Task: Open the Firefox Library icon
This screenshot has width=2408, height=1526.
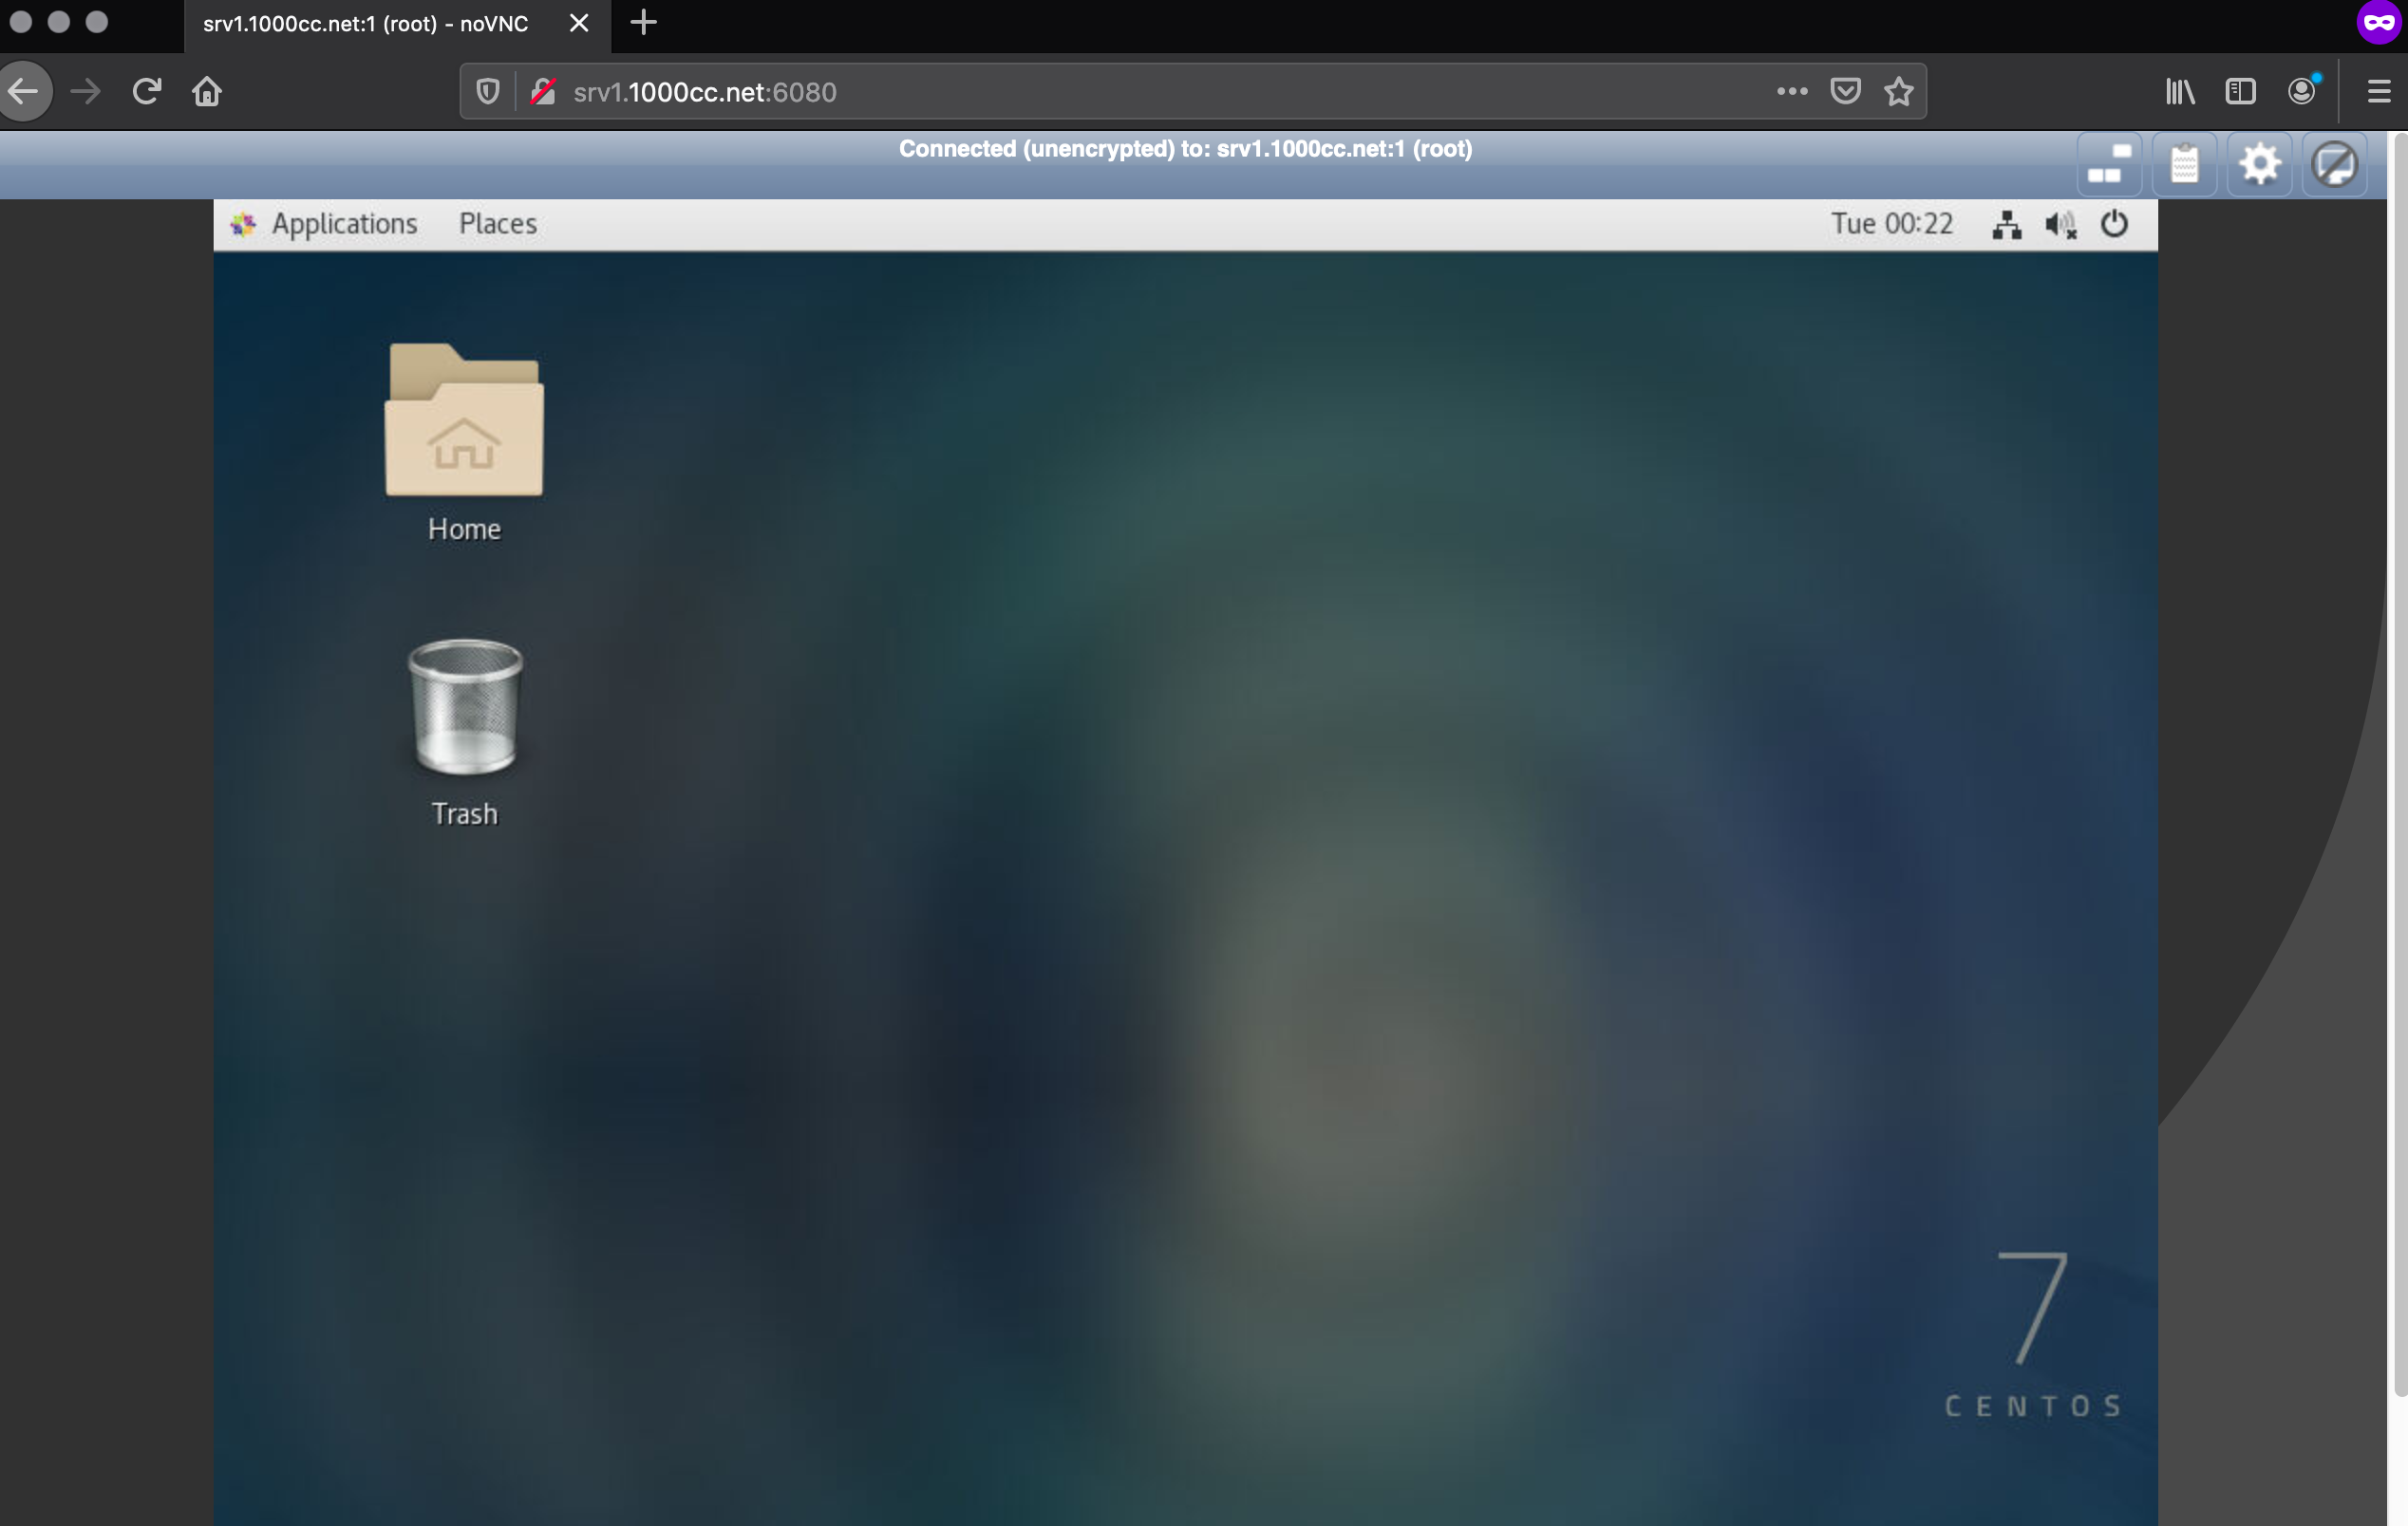Action: click(2180, 92)
